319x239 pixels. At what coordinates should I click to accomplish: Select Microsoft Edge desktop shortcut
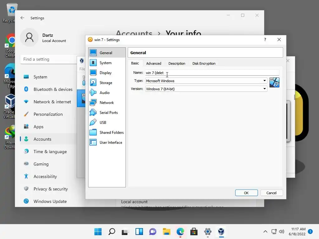pos(9,76)
